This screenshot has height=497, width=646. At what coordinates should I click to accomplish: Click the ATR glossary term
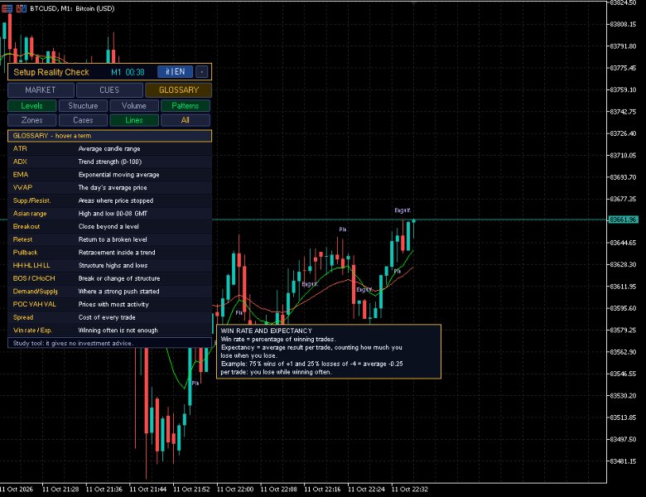pyautogui.click(x=20, y=149)
